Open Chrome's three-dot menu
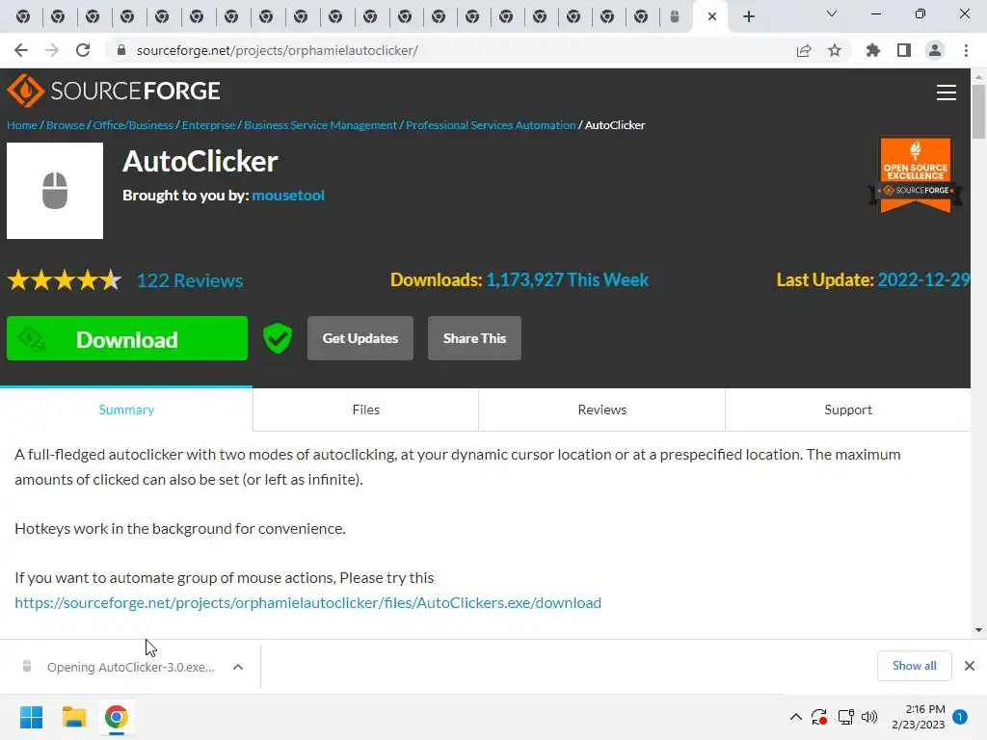This screenshot has width=987, height=740. click(x=966, y=50)
